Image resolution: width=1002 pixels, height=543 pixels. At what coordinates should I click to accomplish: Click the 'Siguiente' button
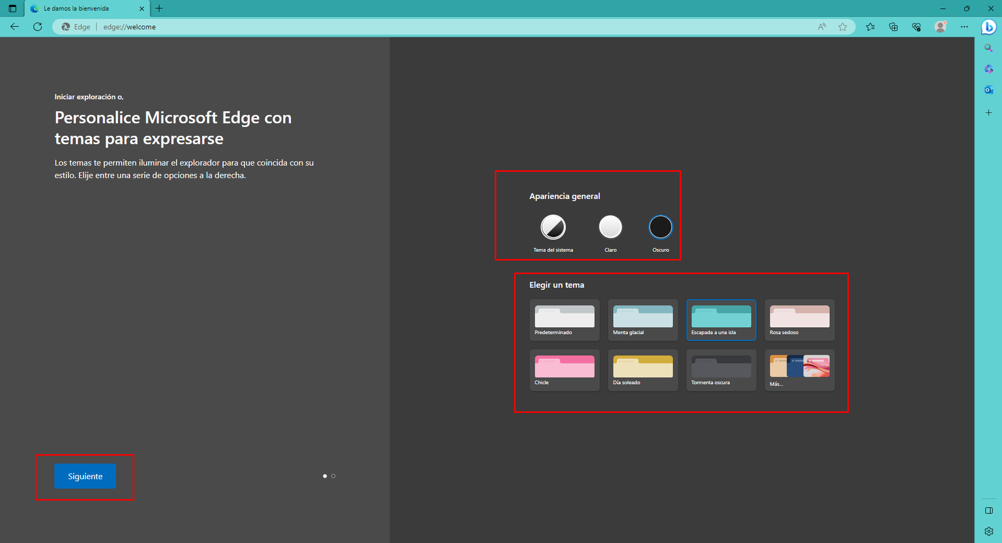pyautogui.click(x=85, y=476)
